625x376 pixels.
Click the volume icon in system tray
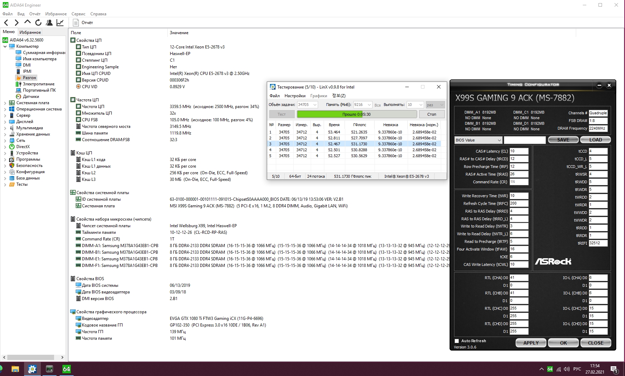566,369
